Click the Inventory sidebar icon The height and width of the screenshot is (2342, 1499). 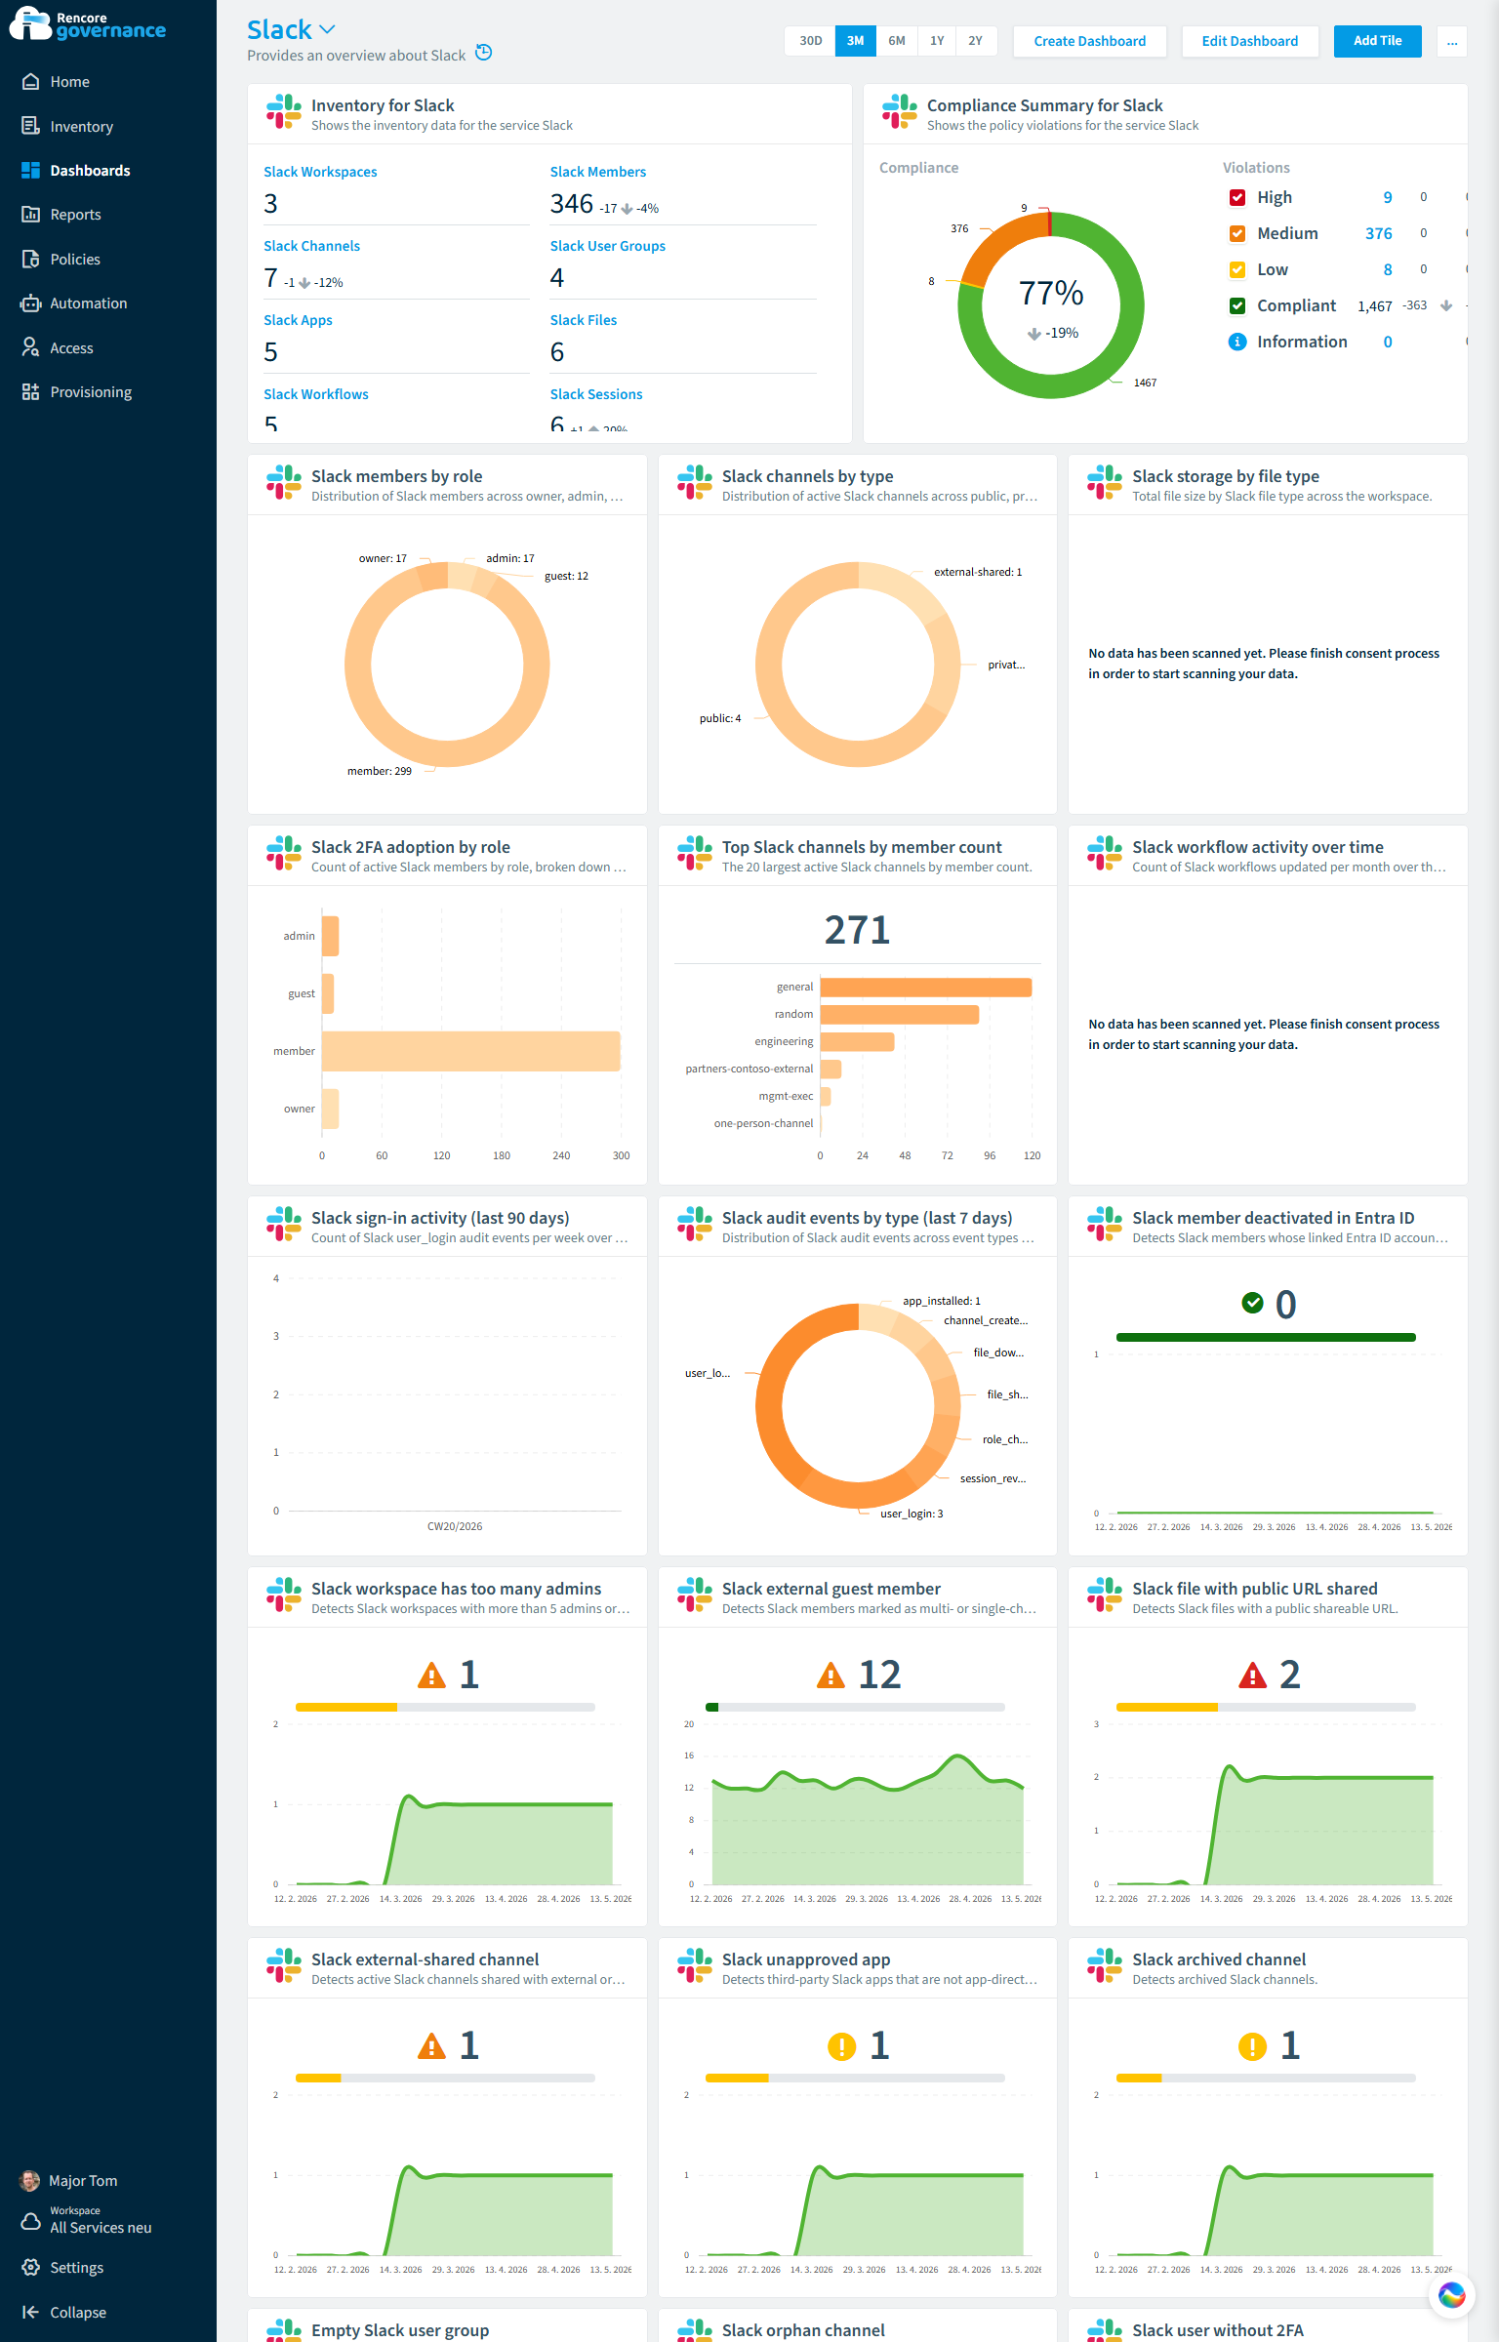coord(30,126)
